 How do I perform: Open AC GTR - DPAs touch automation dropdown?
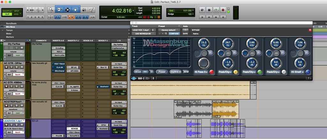[x=19, y=75]
